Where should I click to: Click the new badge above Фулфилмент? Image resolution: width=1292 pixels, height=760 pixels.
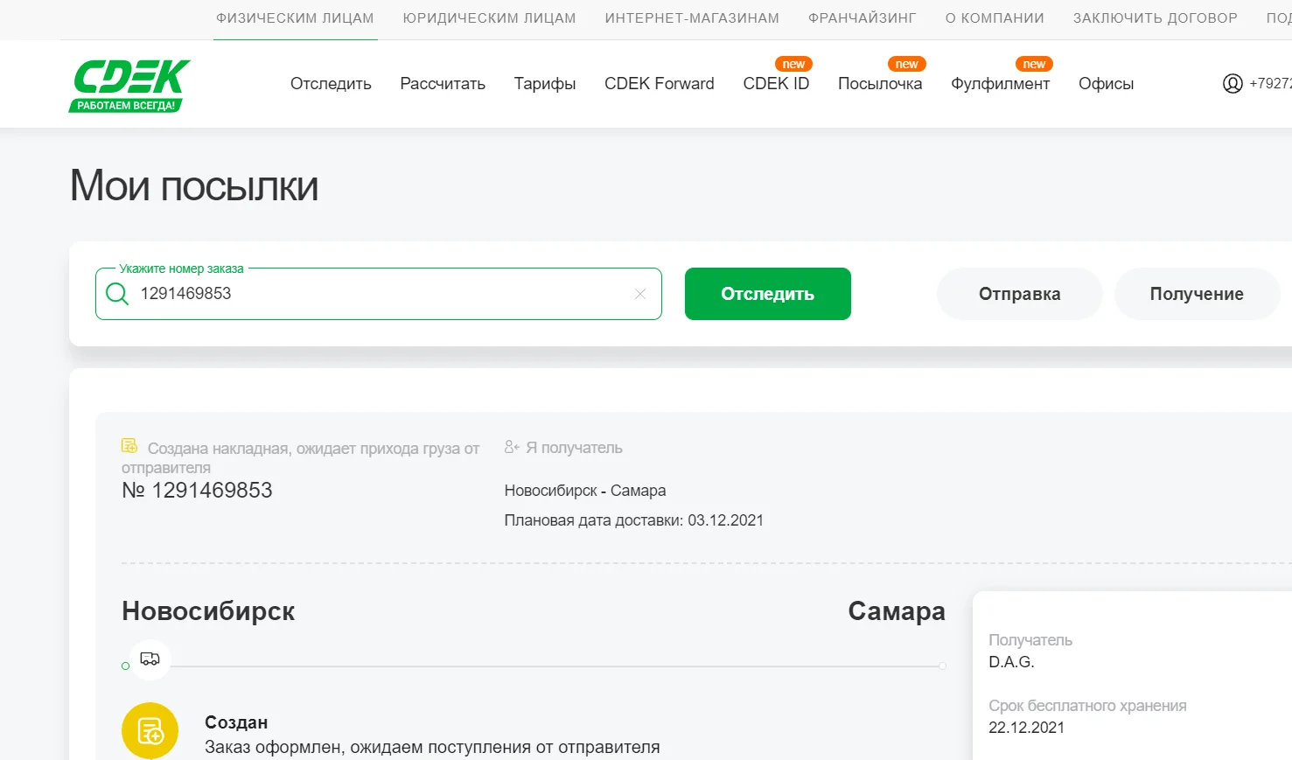pyautogui.click(x=1034, y=64)
